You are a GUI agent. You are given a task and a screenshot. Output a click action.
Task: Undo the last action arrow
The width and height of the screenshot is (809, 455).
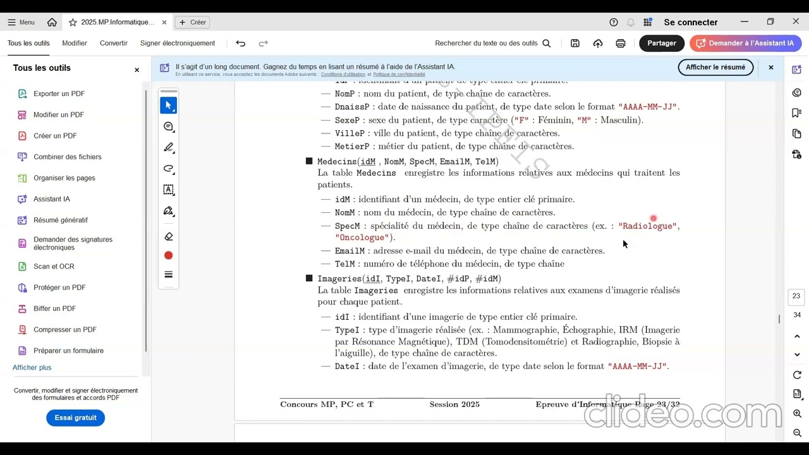pos(240,43)
